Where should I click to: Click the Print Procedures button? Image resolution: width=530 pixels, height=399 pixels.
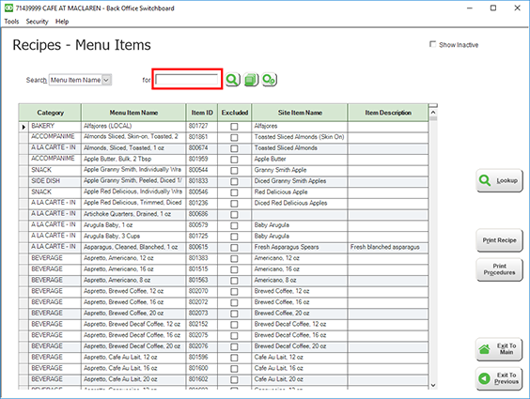[x=499, y=269]
